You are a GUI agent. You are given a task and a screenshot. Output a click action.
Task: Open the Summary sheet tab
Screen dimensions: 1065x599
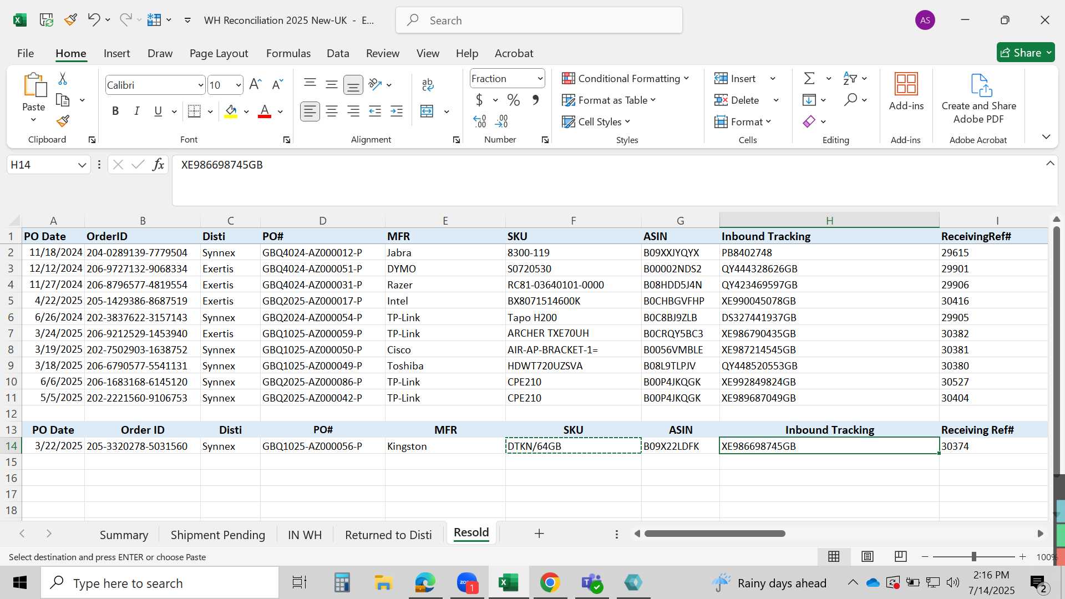pyautogui.click(x=124, y=535)
